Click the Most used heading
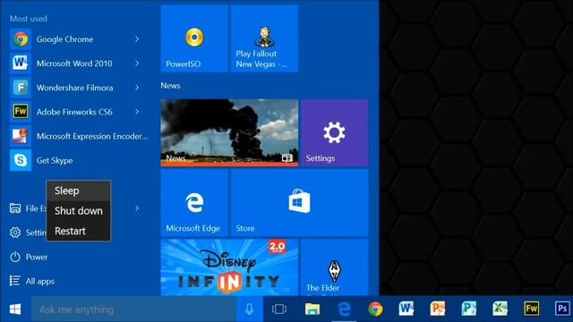Viewport: 573px width, 322px height. point(28,19)
